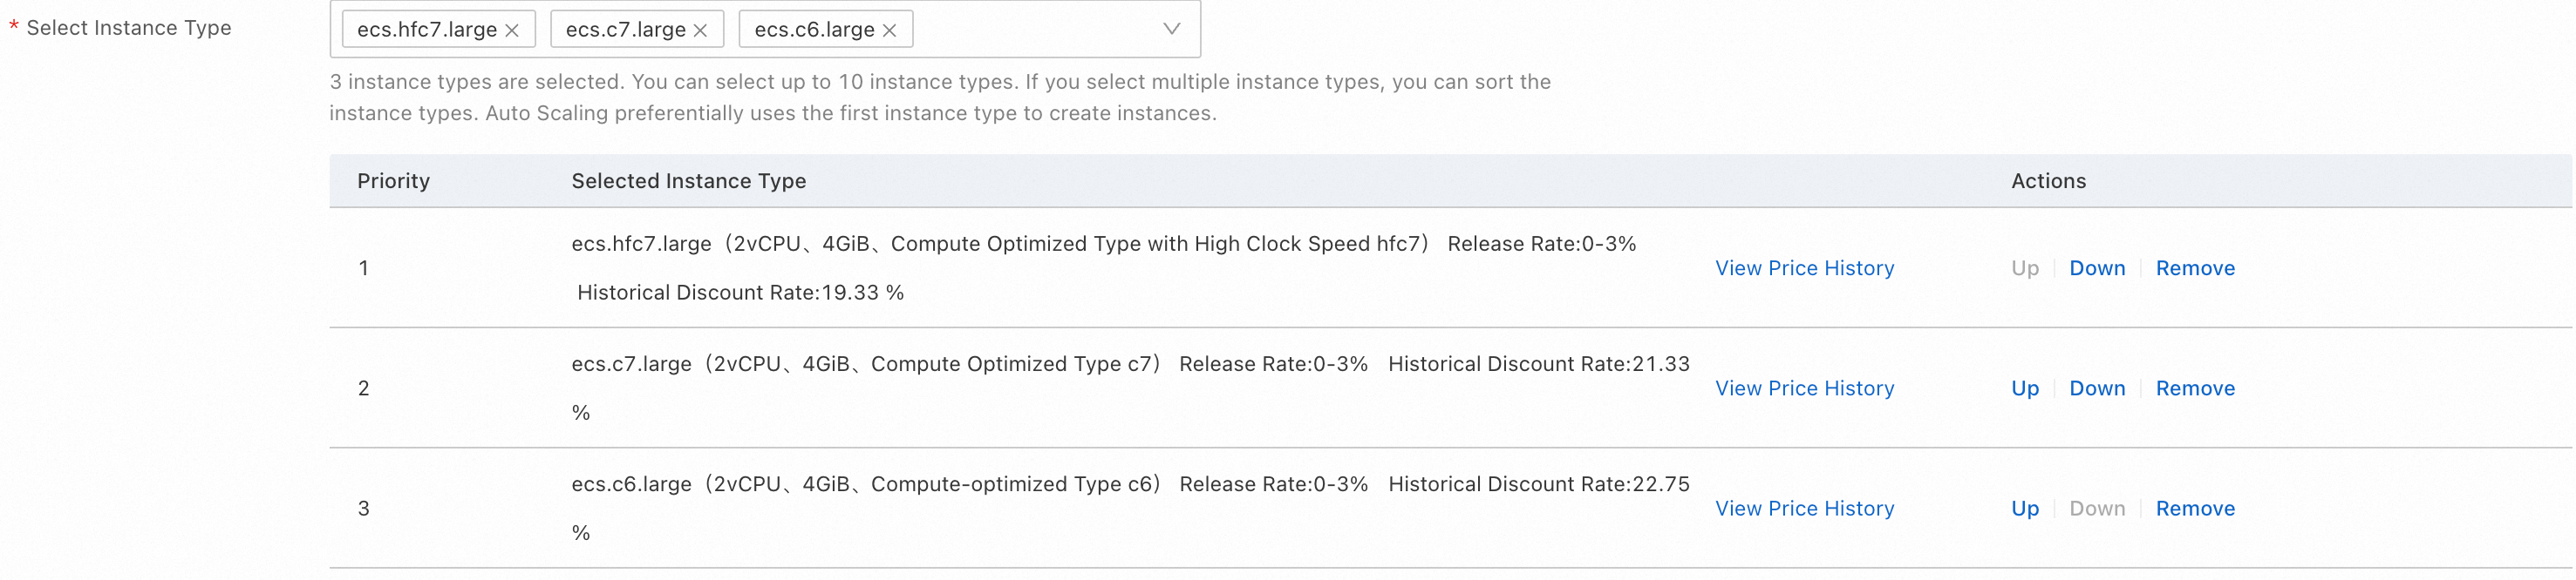This screenshot has height=580, width=2576.
Task: Remove ecs.c7.large from the table
Action: pyautogui.click(x=2195, y=388)
